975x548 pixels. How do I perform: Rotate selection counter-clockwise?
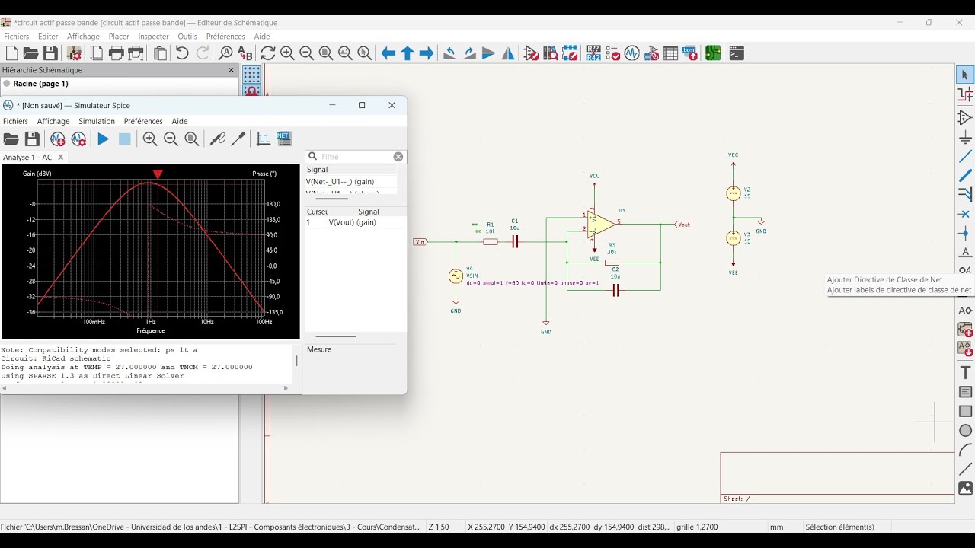click(450, 53)
